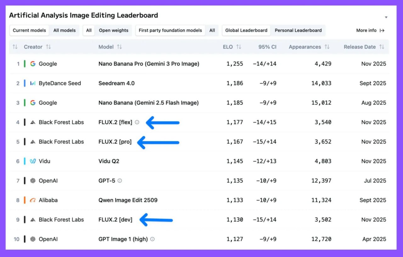Filter to Open weights models
Viewport: 403px width, 257px height.
coord(114,30)
